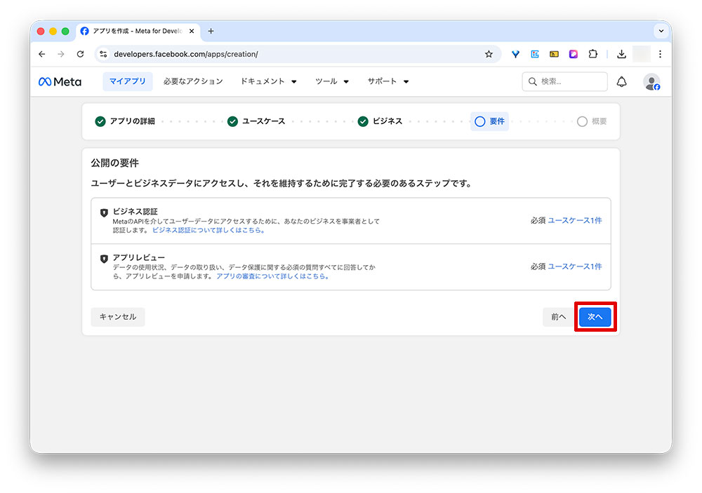The width and height of the screenshot is (702, 493).
Task: Reload the page with the refresh icon
Action: coord(80,54)
